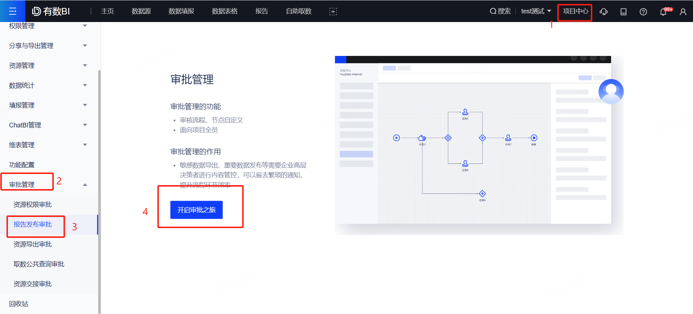Open 项目中心 in top bar

[575, 11]
